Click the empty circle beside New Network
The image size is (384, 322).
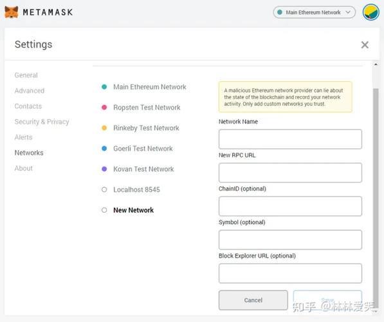point(104,210)
